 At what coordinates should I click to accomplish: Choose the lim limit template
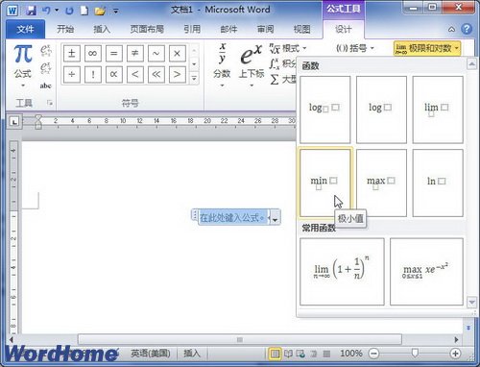point(438,110)
